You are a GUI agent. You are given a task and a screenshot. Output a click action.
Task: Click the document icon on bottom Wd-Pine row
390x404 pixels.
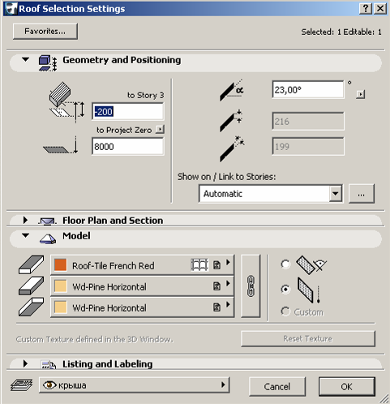tap(216, 307)
